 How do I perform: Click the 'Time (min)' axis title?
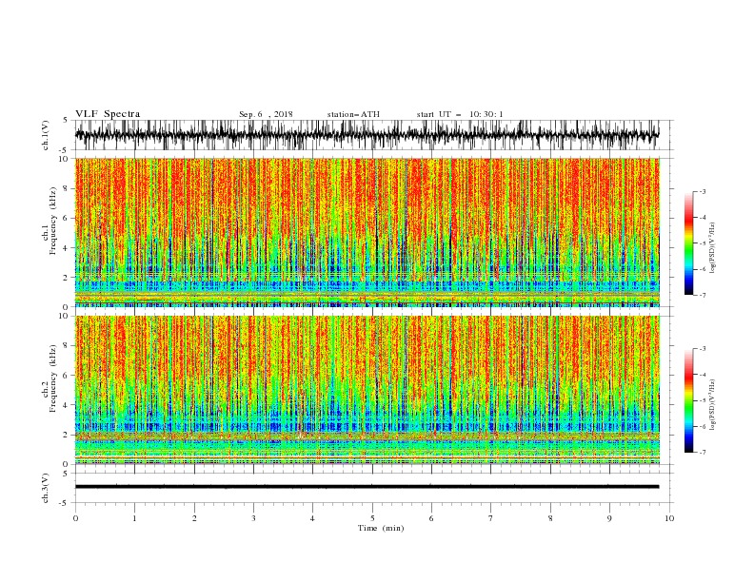381,528
